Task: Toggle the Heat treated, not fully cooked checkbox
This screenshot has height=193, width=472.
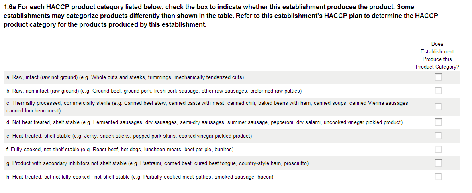Action: point(438,177)
